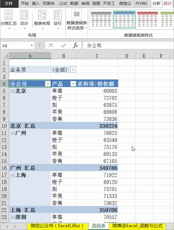Open the 业务员 (全部) filter dropdown

(x=73, y=70)
